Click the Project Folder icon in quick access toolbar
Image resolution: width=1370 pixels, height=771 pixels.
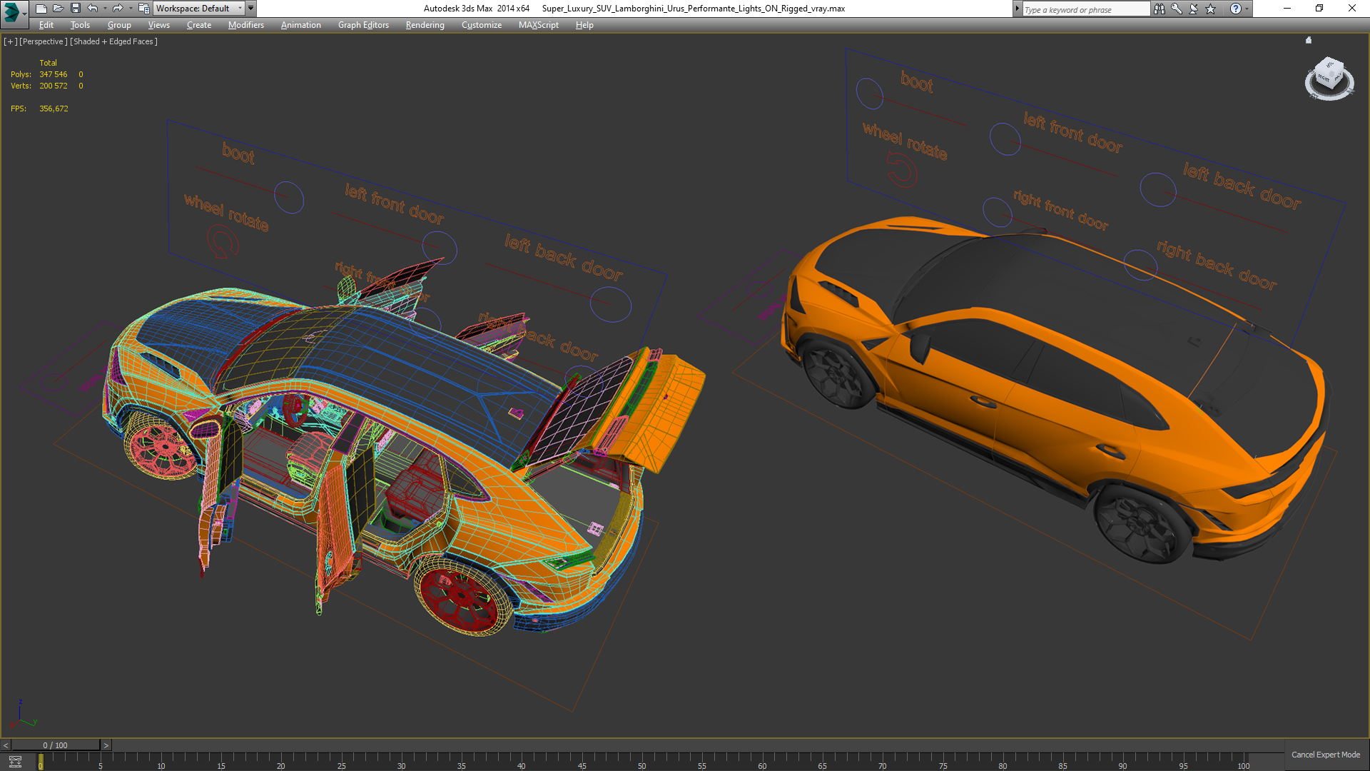[x=144, y=9]
